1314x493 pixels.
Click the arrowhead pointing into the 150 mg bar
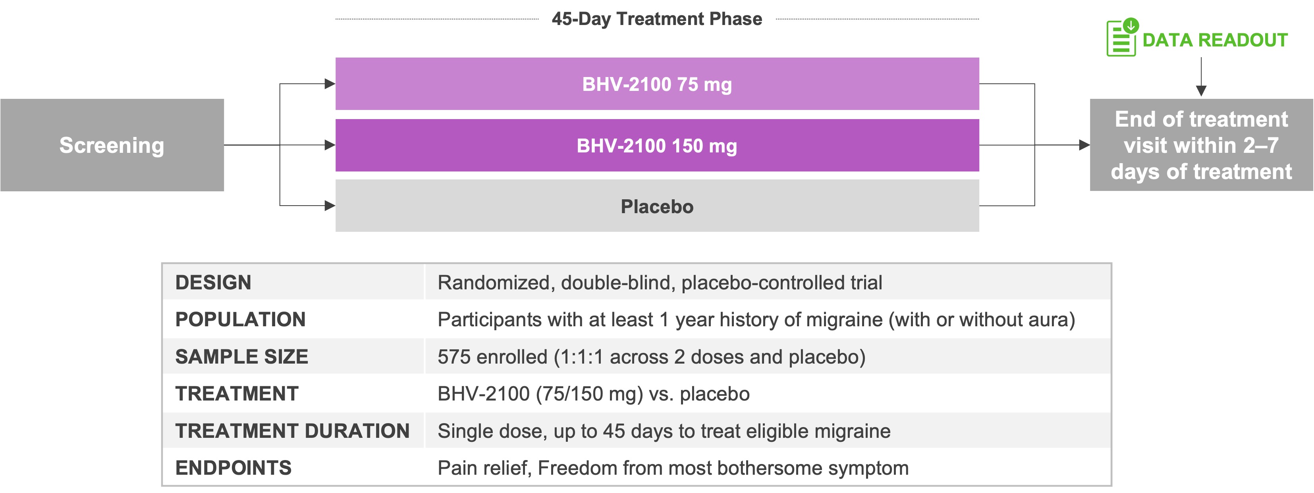click(x=330, y=145)
